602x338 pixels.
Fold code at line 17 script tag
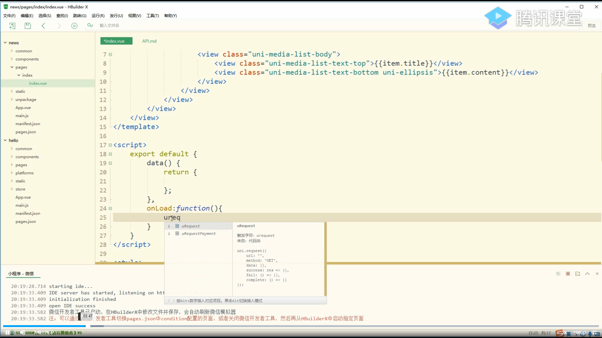coord(110,145)
